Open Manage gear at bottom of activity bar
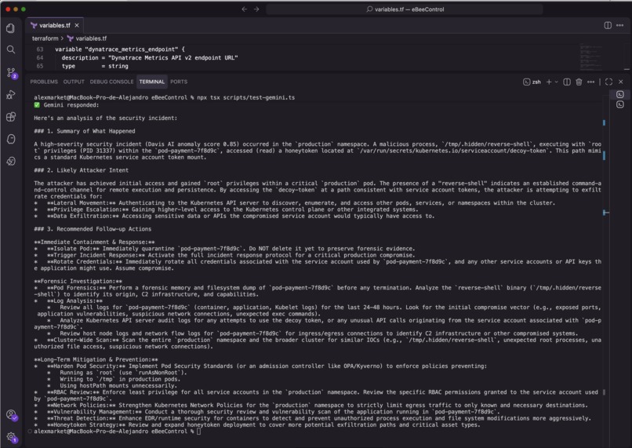 click(11, 437)
